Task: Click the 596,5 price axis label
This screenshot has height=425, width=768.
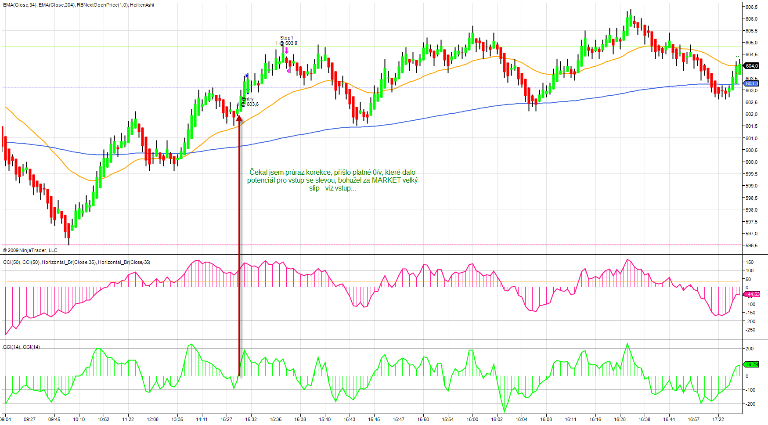Action: (751, 245)
